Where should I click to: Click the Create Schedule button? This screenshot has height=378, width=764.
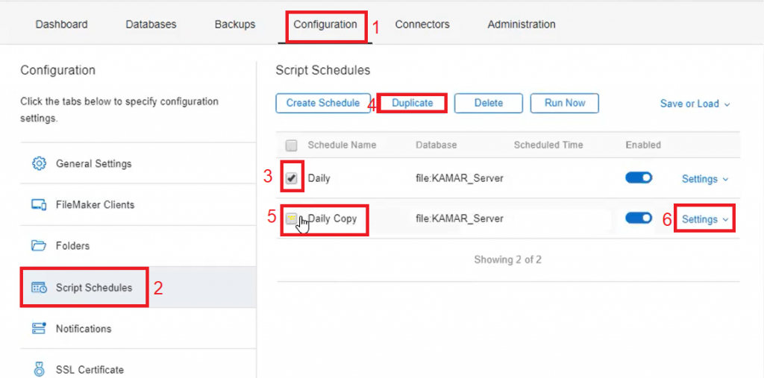tap(323, 103)
